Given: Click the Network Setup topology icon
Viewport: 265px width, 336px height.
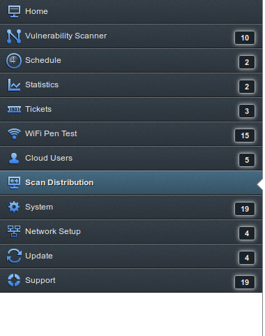Looking at the screenshot, I should 14,231.
